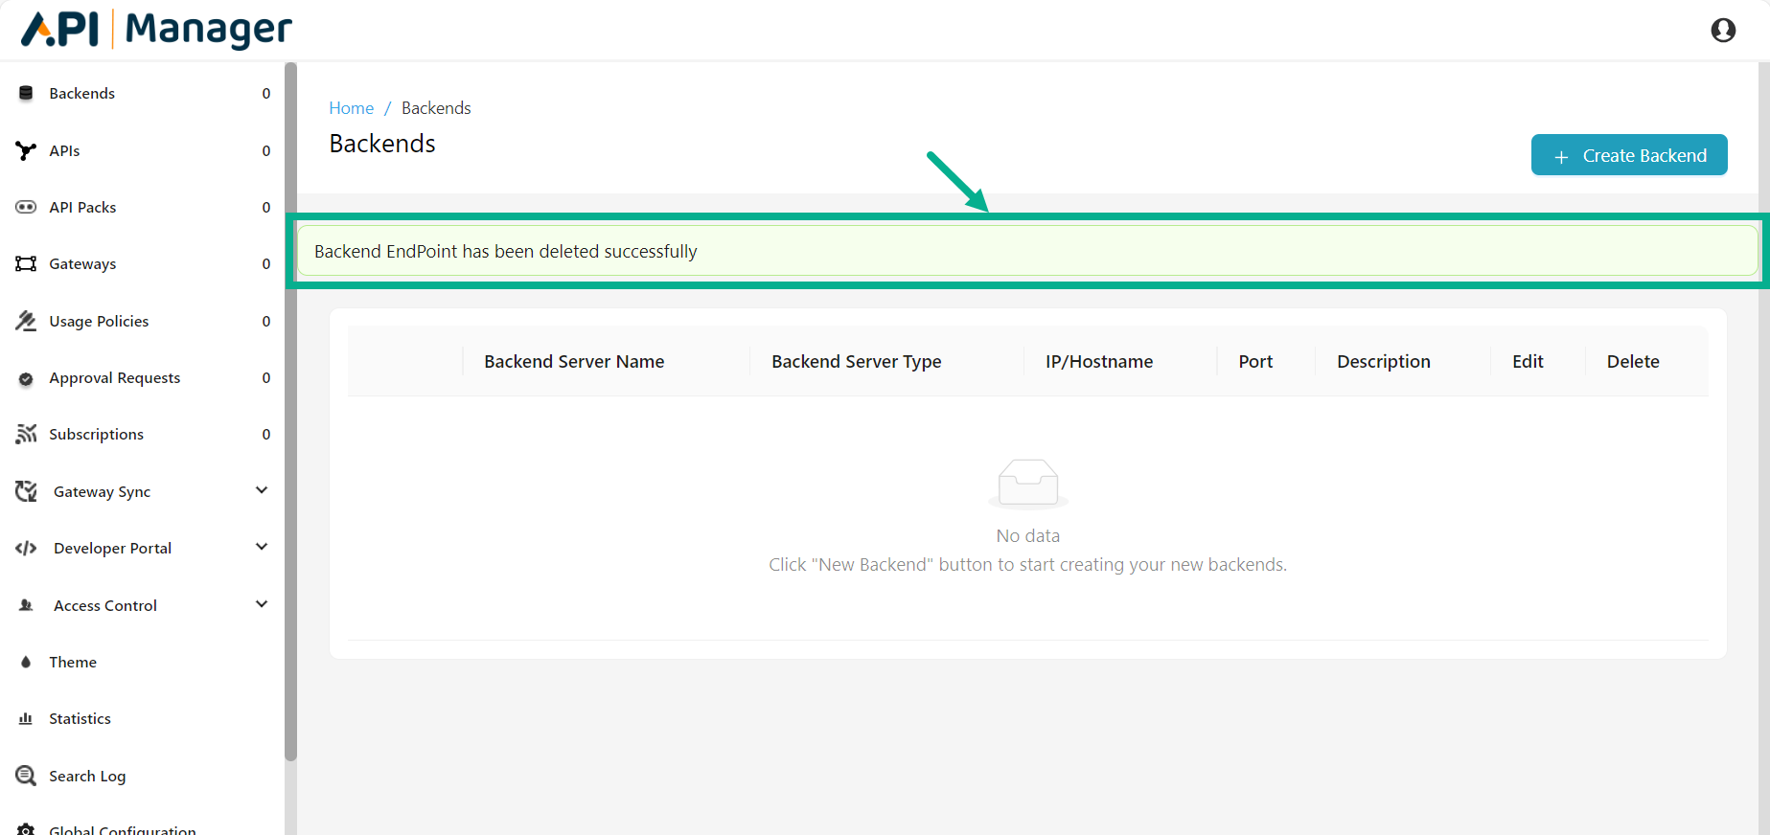Expand the Developer Portal chevron
1770x835 pixels.
tap(262, 547)
